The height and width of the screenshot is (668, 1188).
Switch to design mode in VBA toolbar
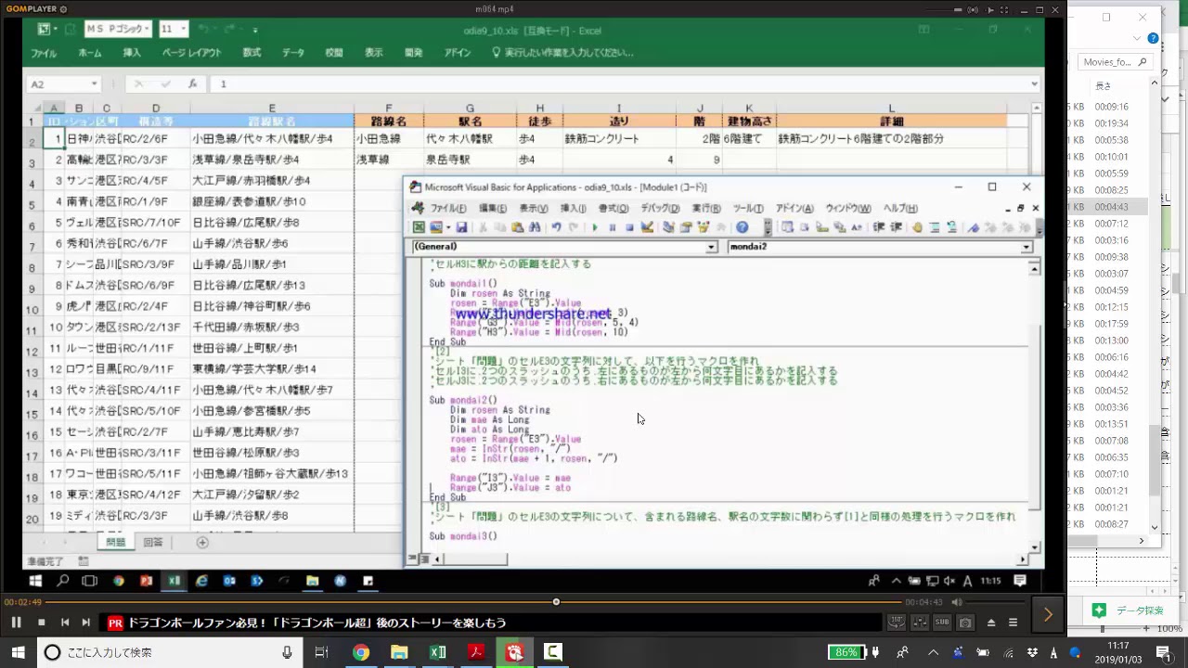(647, 227)
